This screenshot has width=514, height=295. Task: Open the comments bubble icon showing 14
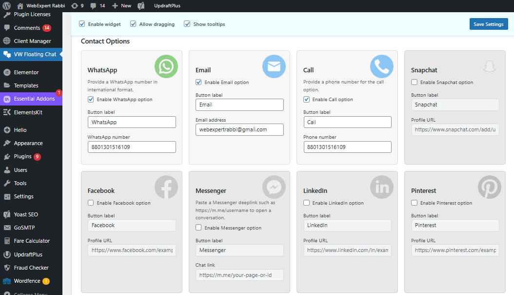(x=93, y=5)
